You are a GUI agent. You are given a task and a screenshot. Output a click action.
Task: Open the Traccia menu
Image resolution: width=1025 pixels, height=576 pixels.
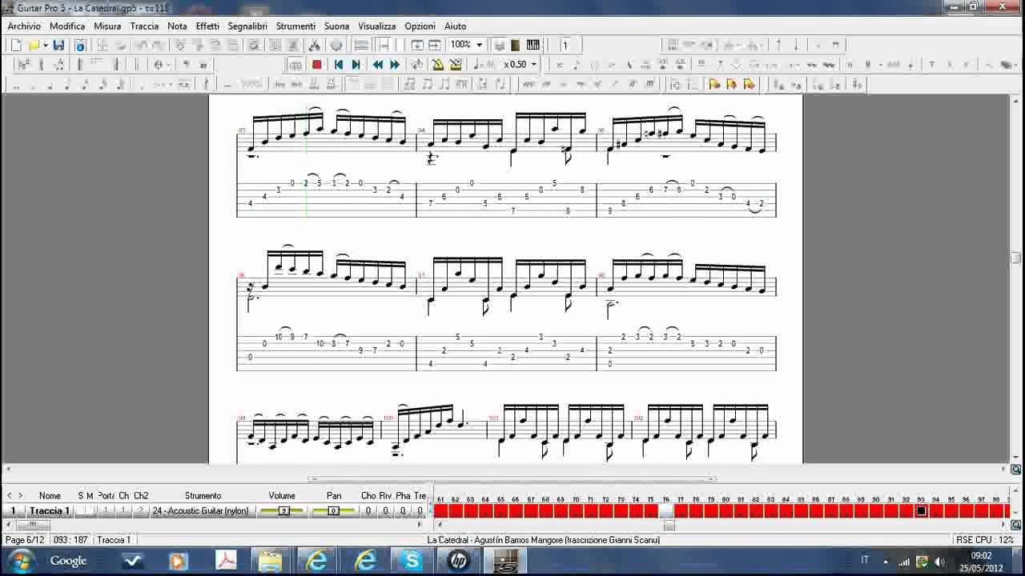tap(144, 26)
